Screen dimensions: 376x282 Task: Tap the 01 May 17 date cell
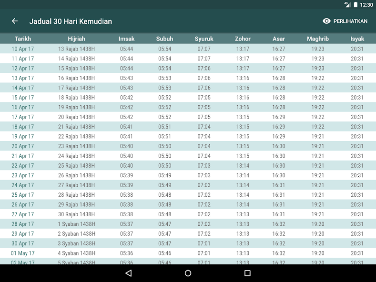[x=22, y=253]
